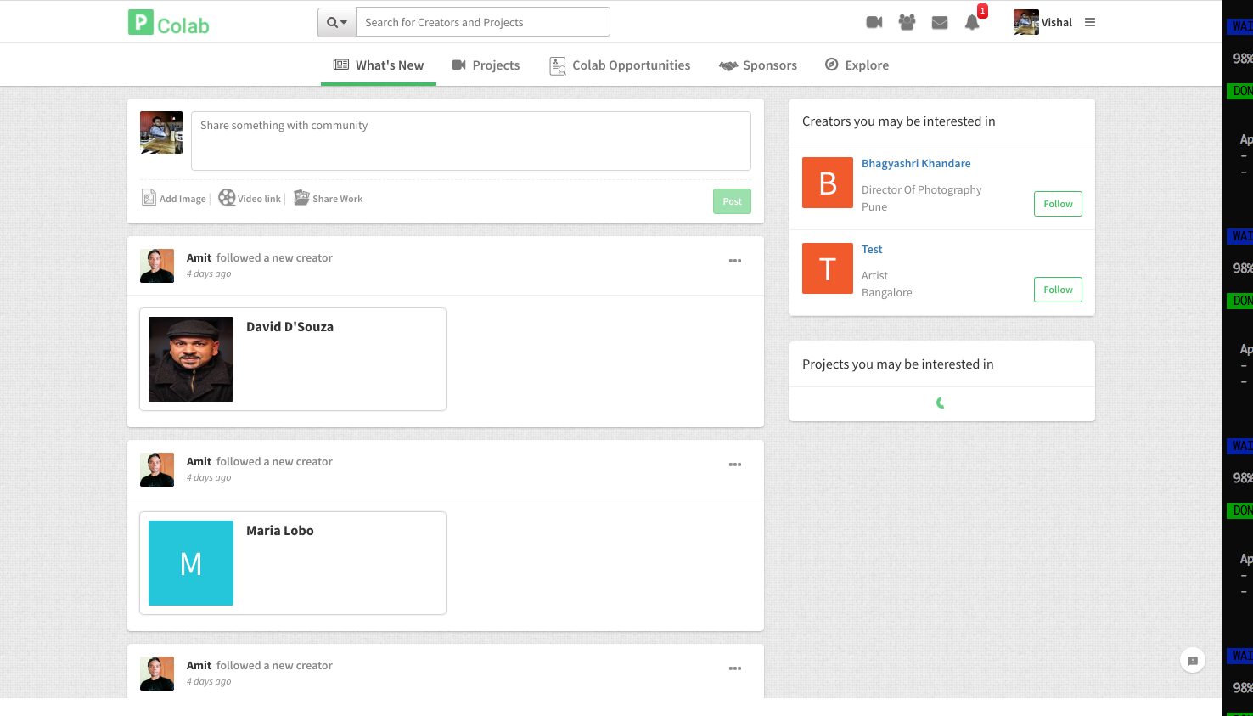Open the David D'Souza name link
This screenshot has width=1253, height=716.
[x=289, y=327]
